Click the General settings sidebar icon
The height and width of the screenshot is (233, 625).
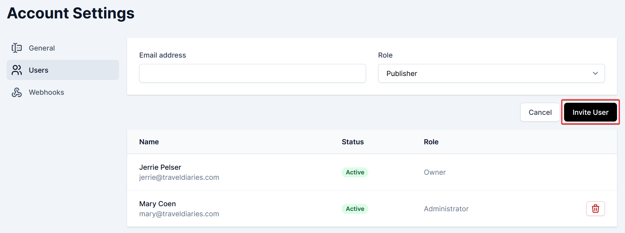coord(17,48)
